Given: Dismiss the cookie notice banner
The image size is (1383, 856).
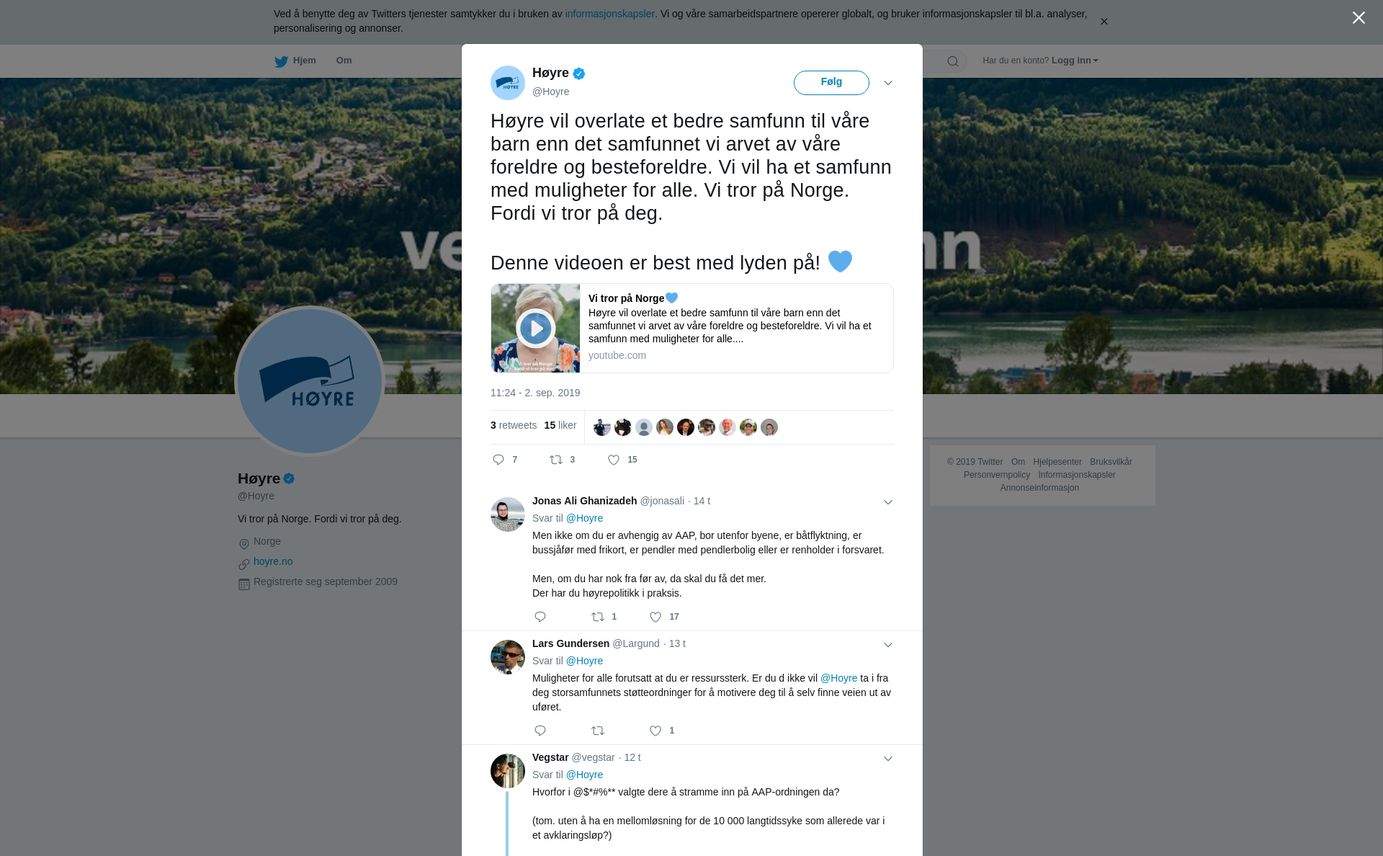Looking at the screenshot, I should pyautogui.click(x=1104, y=22).
